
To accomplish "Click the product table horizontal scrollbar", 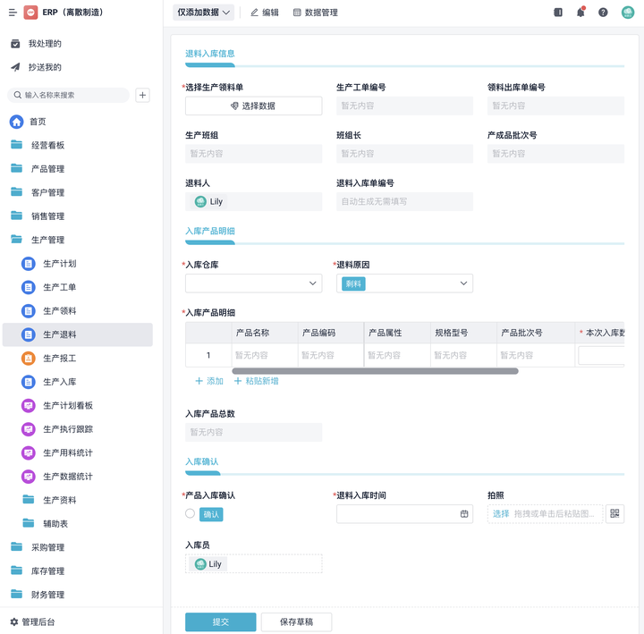I will (x=375, y=371).
